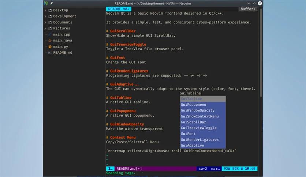The height and width of the screenshot is (177, 306).
Task: Select the README.md+ buffer tab
Action: pos(119,9)
